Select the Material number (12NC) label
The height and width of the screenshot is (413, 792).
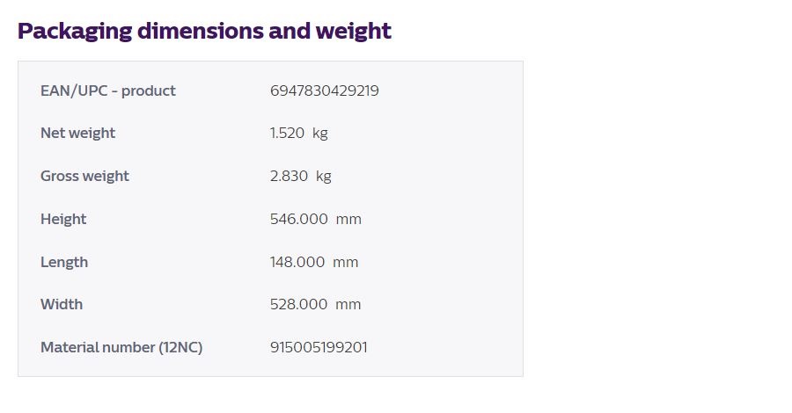121,347
